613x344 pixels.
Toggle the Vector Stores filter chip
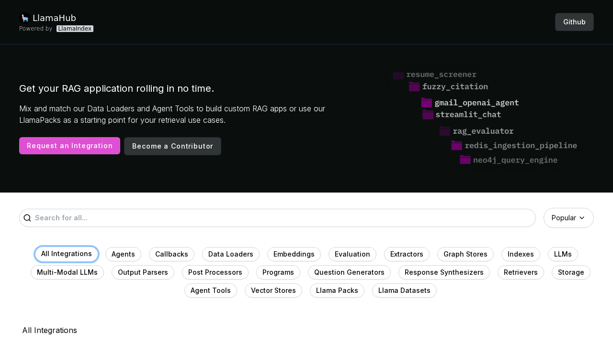pyautogui.click(x=273, y=290)
